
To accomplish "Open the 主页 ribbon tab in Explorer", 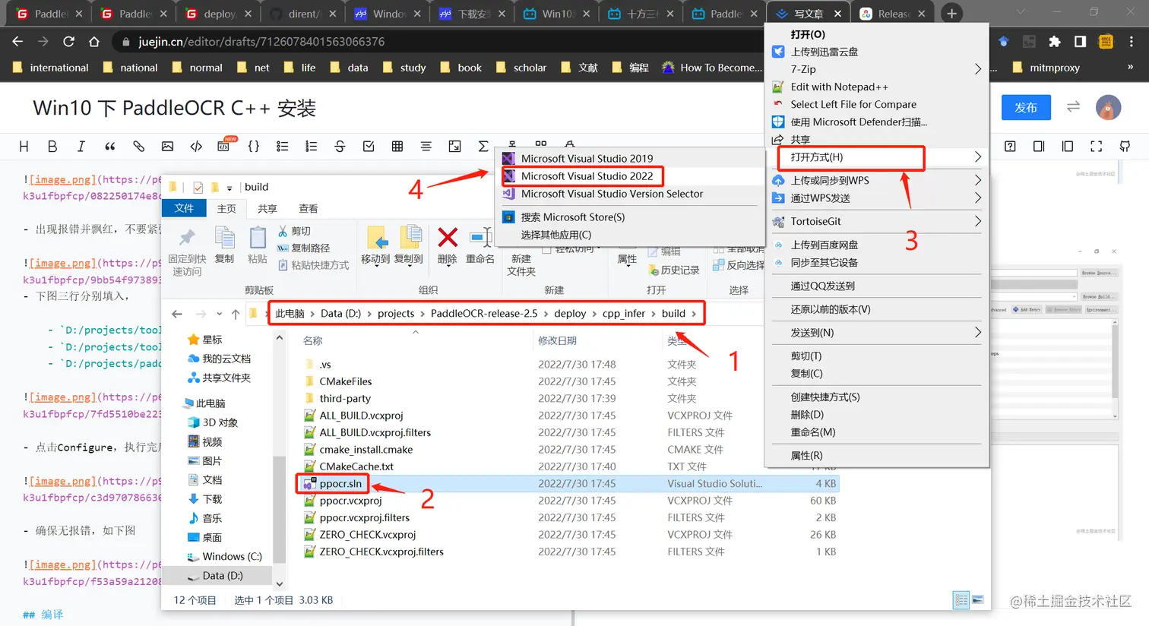I will tap(226, 209).
